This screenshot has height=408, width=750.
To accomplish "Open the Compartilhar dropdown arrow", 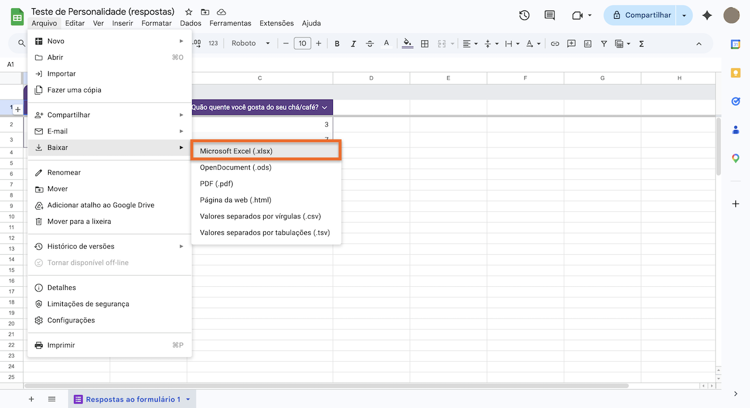I will [x=684, y=15].
